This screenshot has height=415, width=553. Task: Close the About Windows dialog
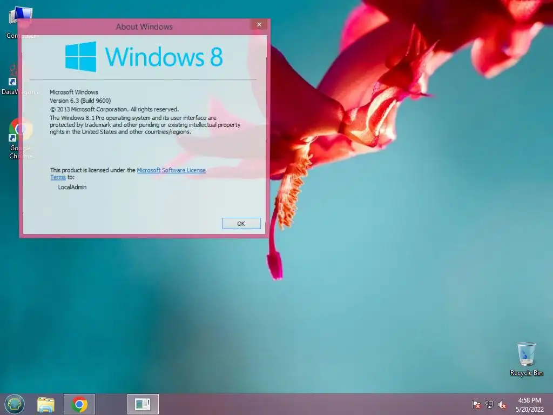(259, 24)
